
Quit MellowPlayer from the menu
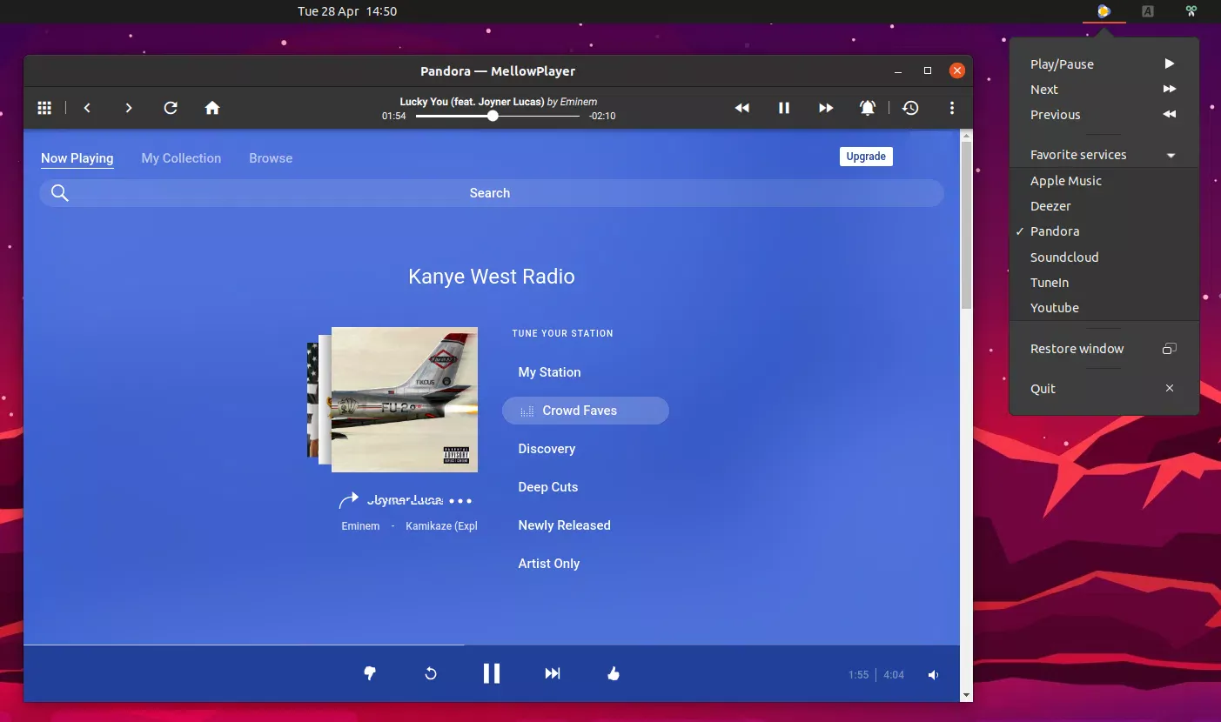tap(1043, 388)
